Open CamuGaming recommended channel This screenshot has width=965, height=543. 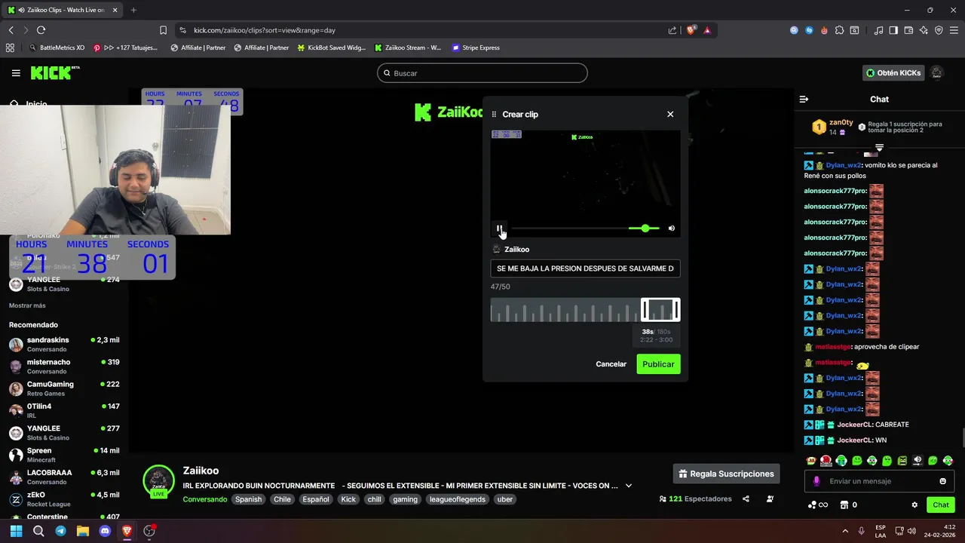coord(64,388)
